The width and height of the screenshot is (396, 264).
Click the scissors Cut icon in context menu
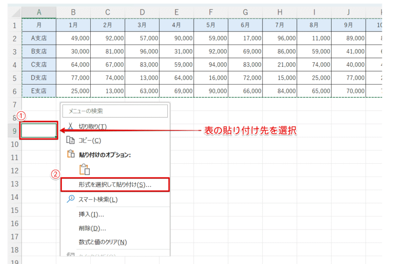(x=70, y=126)
